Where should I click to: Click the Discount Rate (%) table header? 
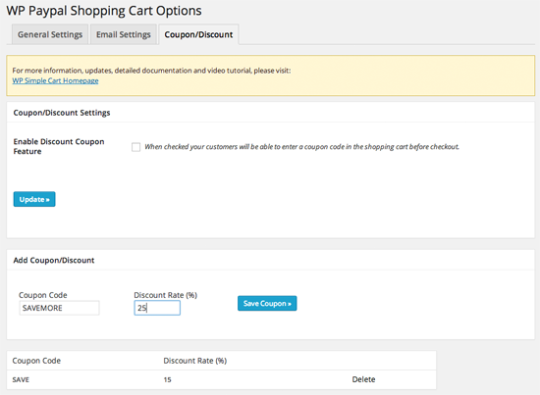[195, 361]
